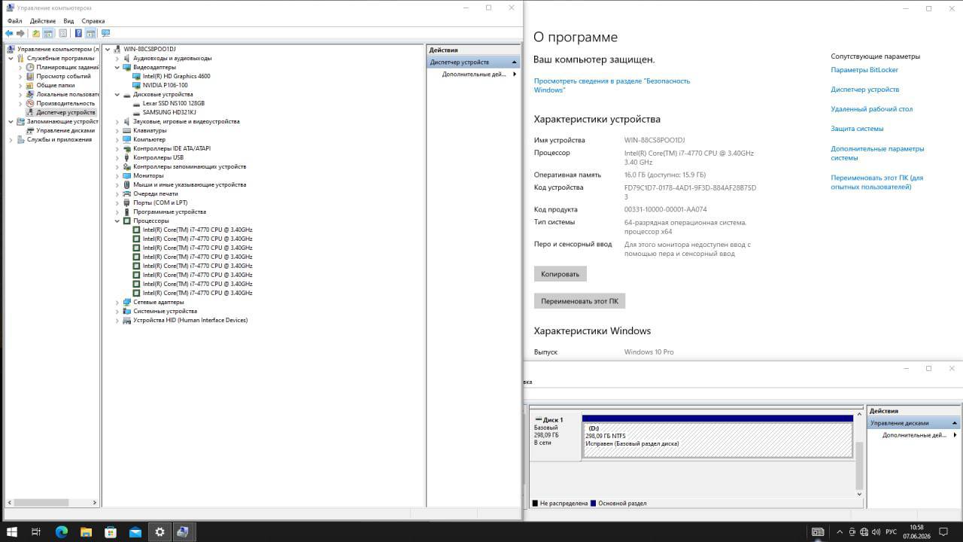
Task: Select the Lexar SSD NS100 128GB disk
Action: point(173,103)
